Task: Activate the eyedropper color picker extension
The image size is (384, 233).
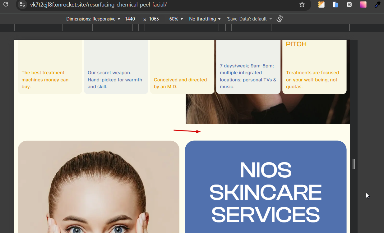Action: (x=377, y=5)
